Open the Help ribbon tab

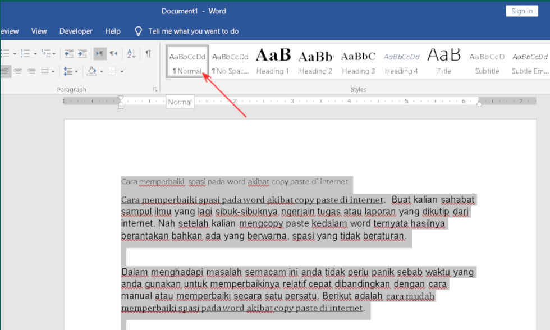[x=113, y=31]
